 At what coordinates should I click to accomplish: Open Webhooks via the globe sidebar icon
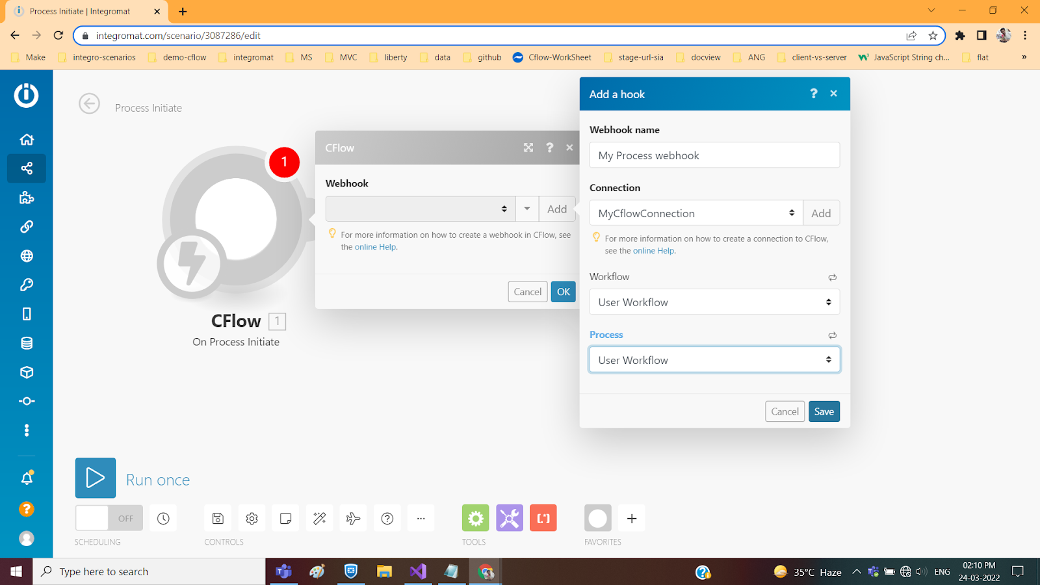point(27,255)
